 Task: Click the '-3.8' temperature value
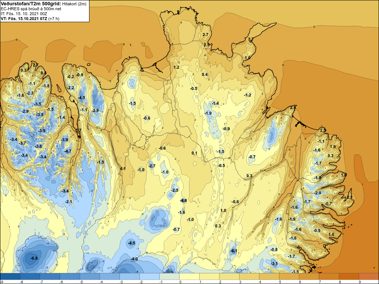point(38,146)
